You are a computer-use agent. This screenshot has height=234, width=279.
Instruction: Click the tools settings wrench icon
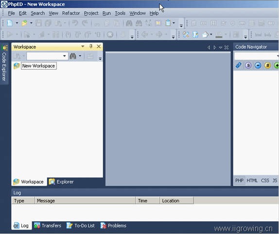pyautogui.click(x=186, y=35)
